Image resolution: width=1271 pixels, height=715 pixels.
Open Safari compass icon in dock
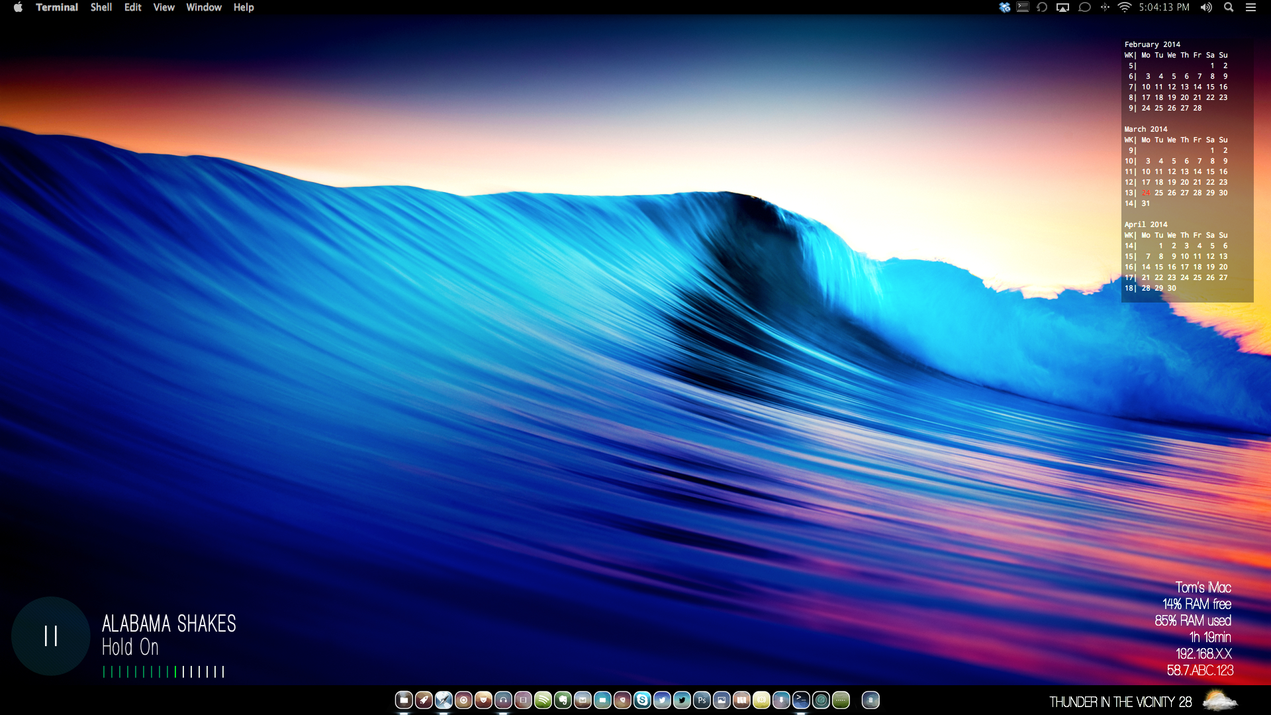(444, 700)
